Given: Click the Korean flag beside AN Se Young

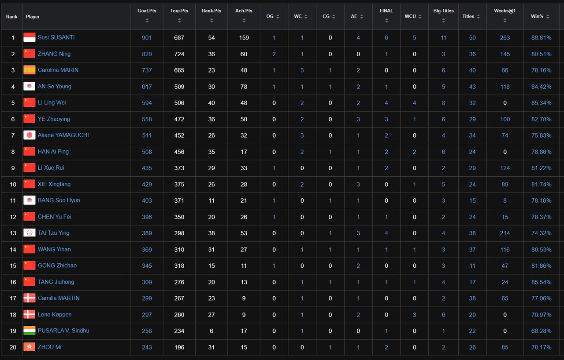Looking at the screenshot, I should [x=29, y=86].
